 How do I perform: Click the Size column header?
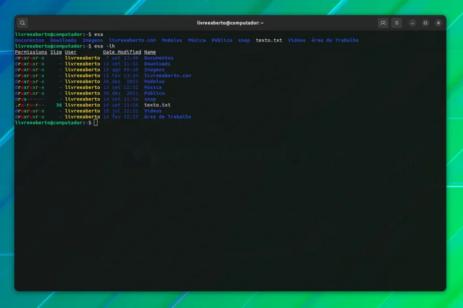[56, 52]
